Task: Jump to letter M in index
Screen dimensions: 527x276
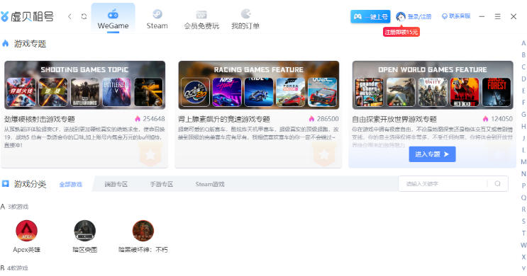Action: (x=523, y=162)
